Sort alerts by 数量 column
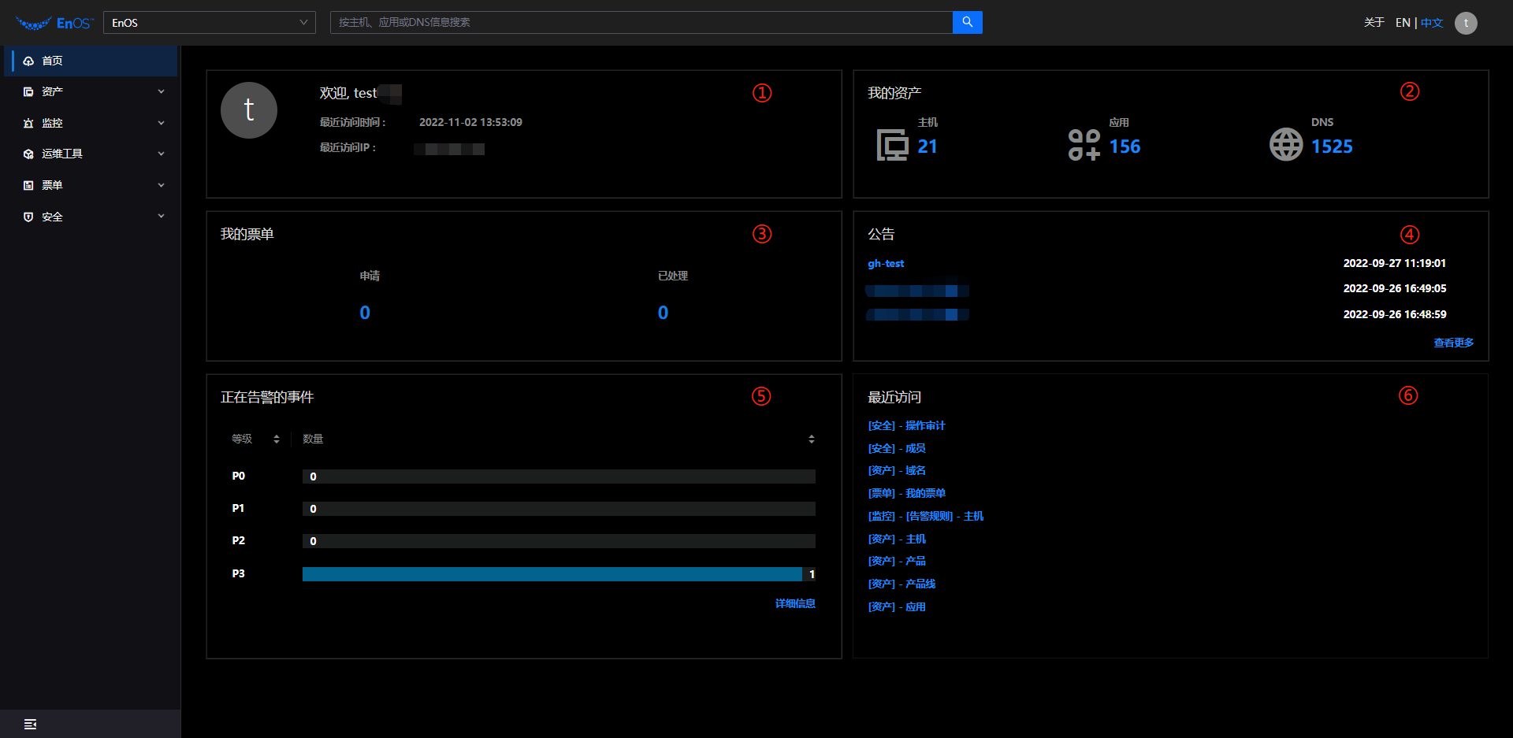Image resolution: width=1513 pixels, height=738 pixels. point(812,439)
